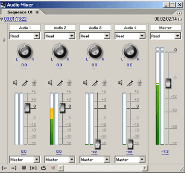Viewport: 185px width, 173px height.
Task: Open Audio 2 automation mode dropdown
Action: [72, 36]
